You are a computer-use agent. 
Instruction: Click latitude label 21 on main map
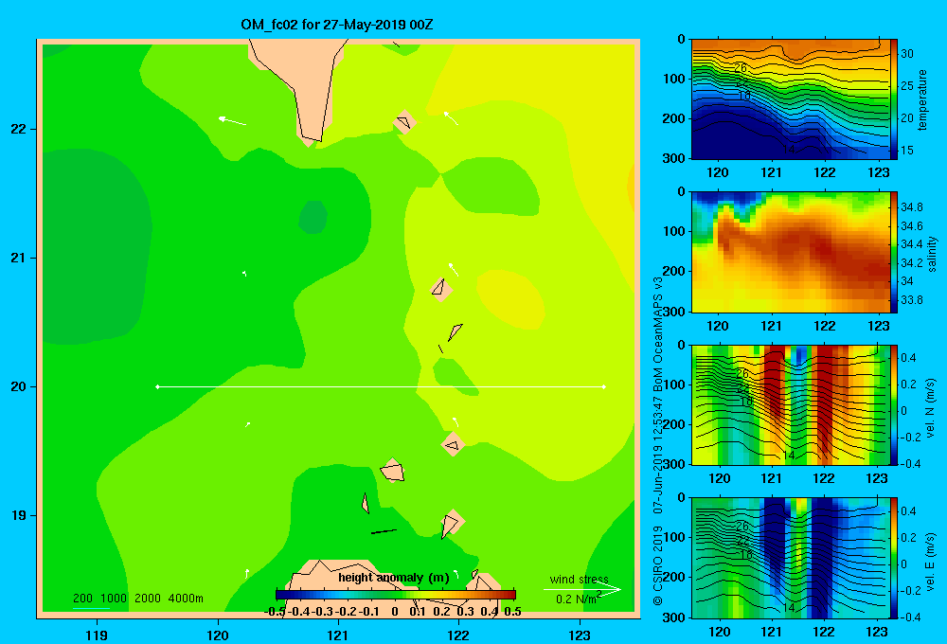[19, 258]
